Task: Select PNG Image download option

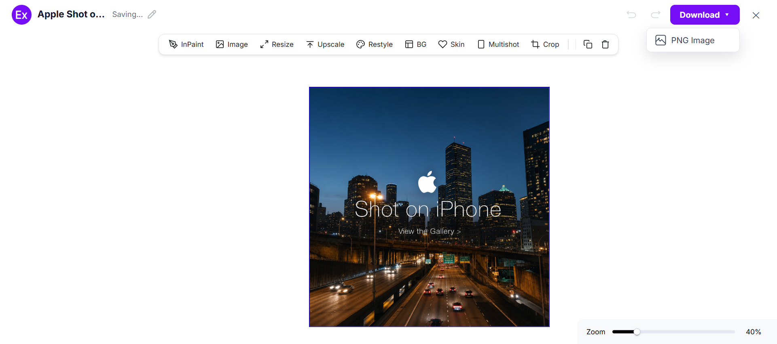Action: tap(693, 40)
